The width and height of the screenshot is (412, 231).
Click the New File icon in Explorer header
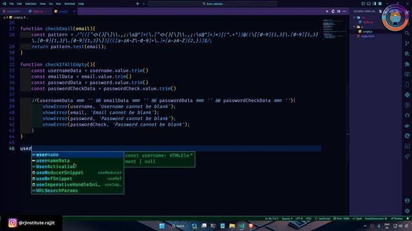pyautogui.click(x=380, y=12)
